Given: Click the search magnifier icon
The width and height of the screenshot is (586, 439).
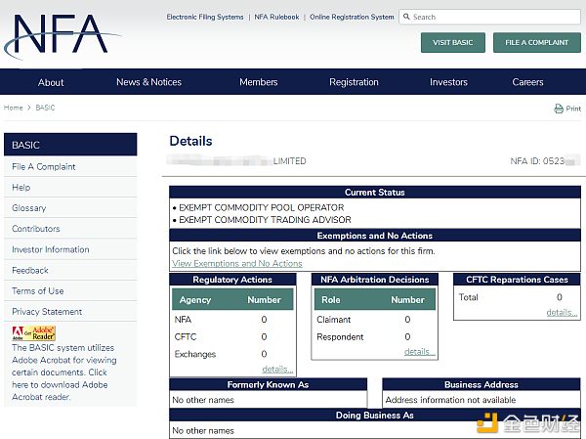Looking at the screenshot, I should pos(406,17).
